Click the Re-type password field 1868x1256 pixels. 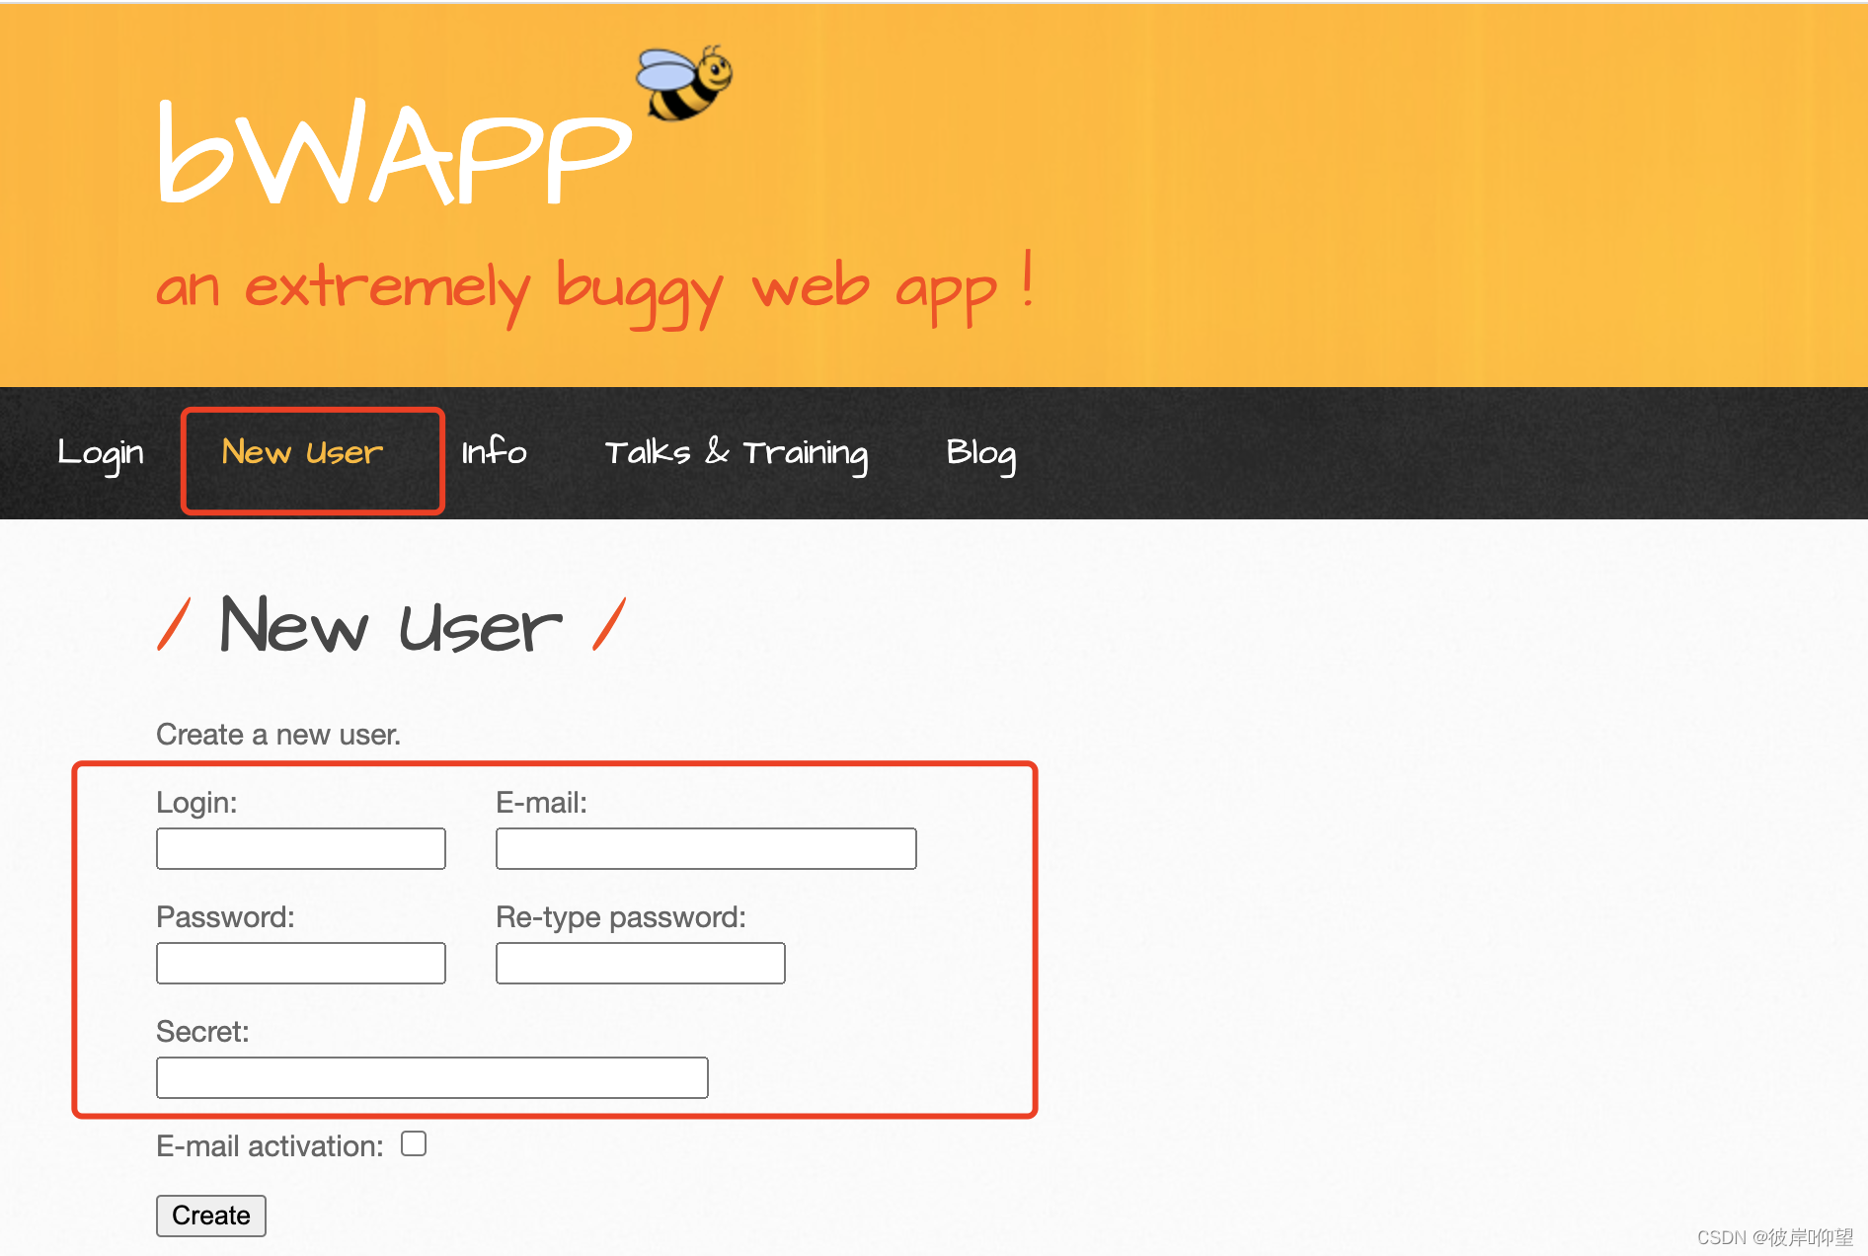pos(640,962)
